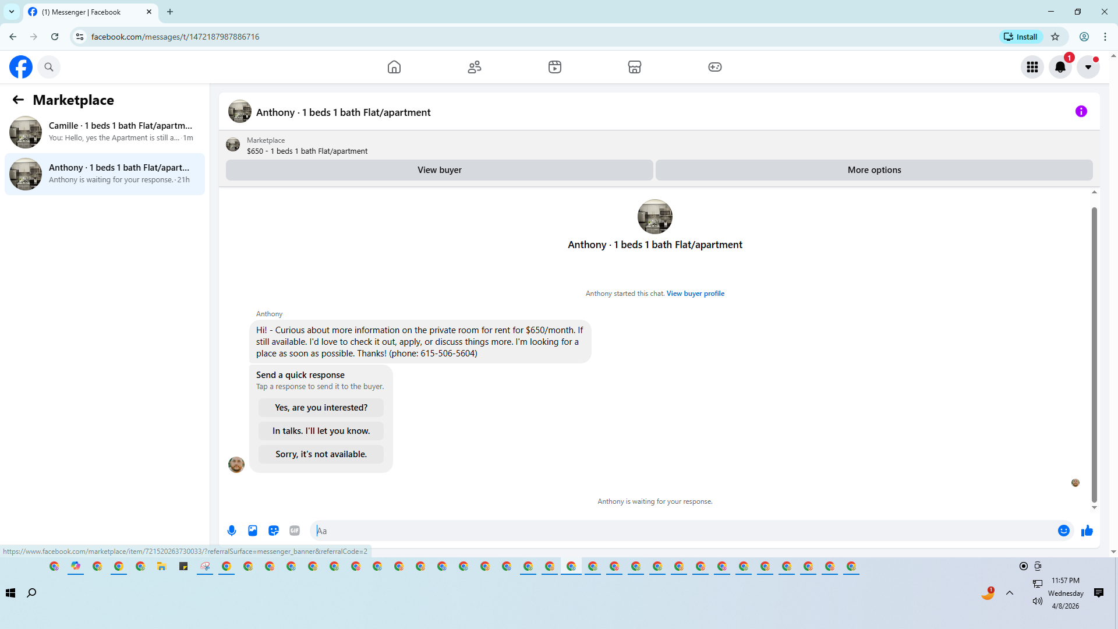Go to Facebook Home tab
The height and width of the screenshot is (629, 1118).
point(394,67)
